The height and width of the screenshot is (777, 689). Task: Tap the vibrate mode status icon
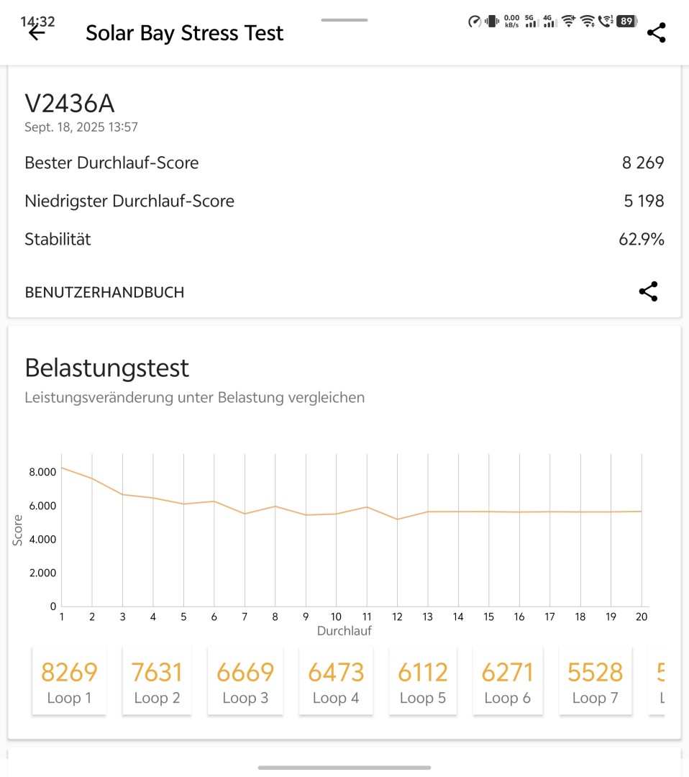(x=492, y=22)
